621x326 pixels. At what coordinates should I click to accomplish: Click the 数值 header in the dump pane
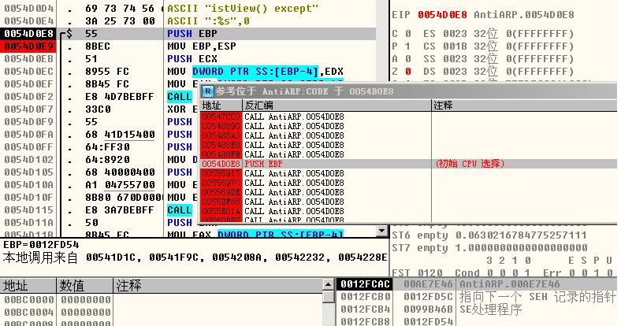click(x=85, y=285)
